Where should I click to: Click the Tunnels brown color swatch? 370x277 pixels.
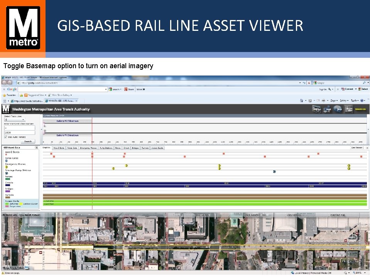8,197
